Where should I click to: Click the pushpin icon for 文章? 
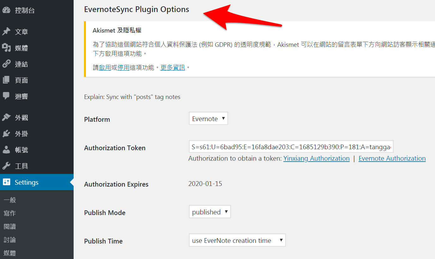pos(6,32)
